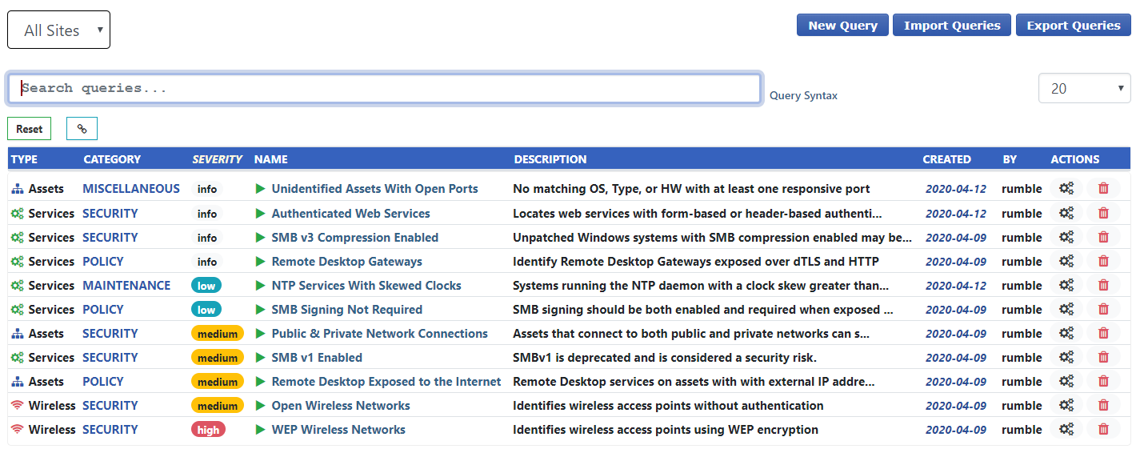Run the Unidentified Assets With Open Ports query
The height and width of the screenshot is (453, 1140).
(260, 190)
